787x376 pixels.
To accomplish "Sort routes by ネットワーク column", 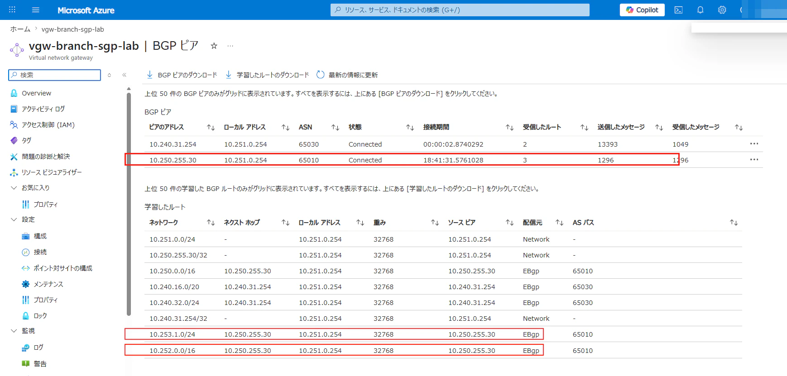I will click(x=211, y=223).
